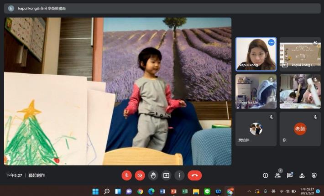This screenshot has height=196, width=324.
Task: Click the 老師 avatar self tile
Action: click(x=300, y=129)
